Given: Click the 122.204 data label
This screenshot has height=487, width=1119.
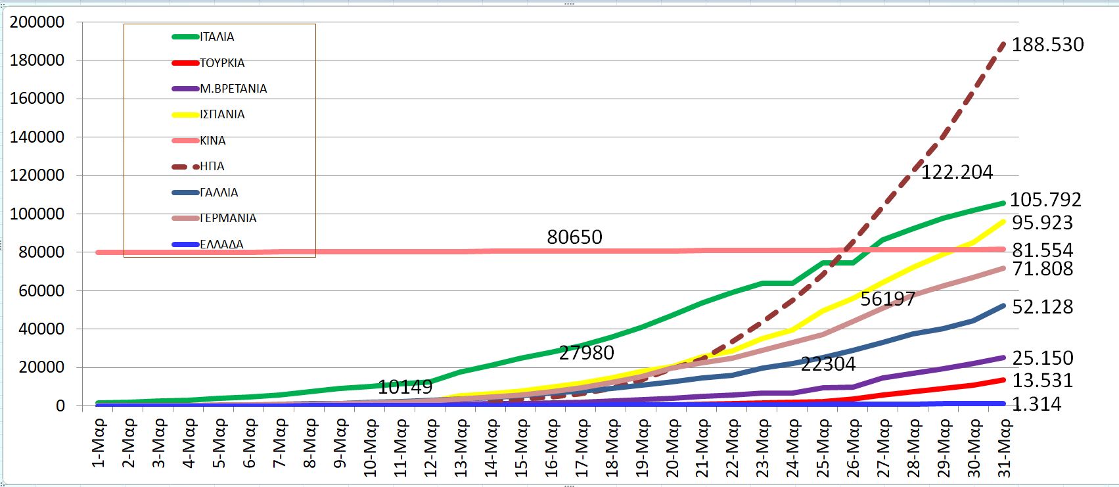Looking at the screenshot, I should click(957, 172).
